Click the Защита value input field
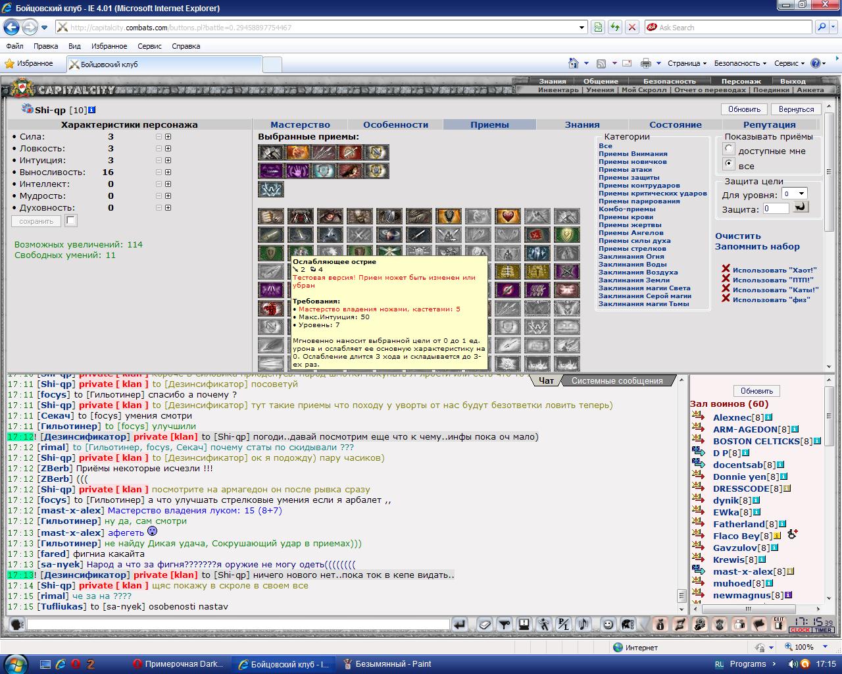 pos(776,208)
